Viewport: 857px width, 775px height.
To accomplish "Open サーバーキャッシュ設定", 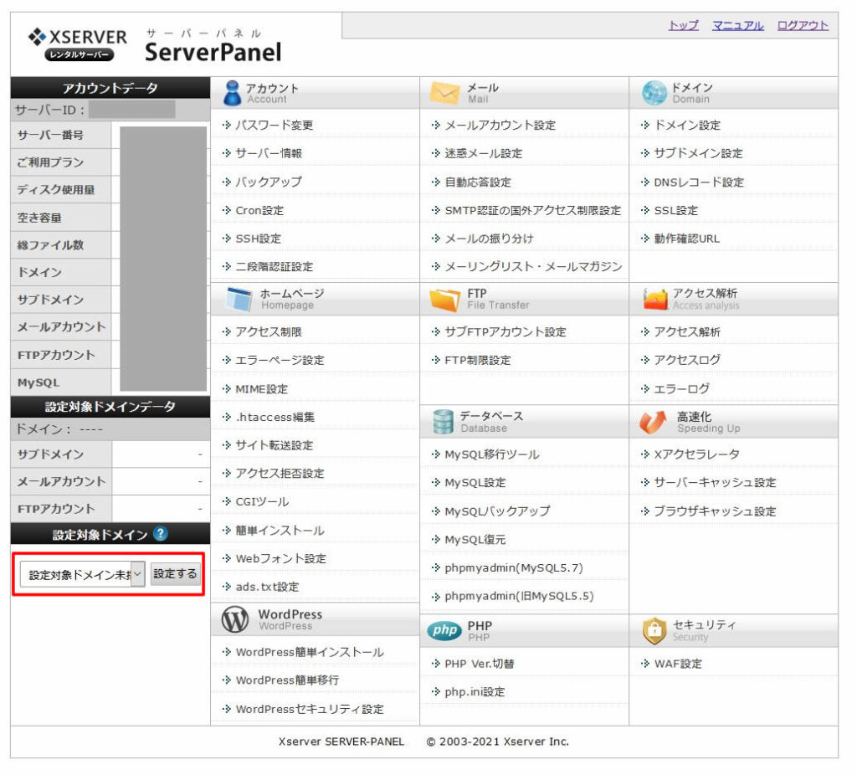I will (x=715, y=483).
